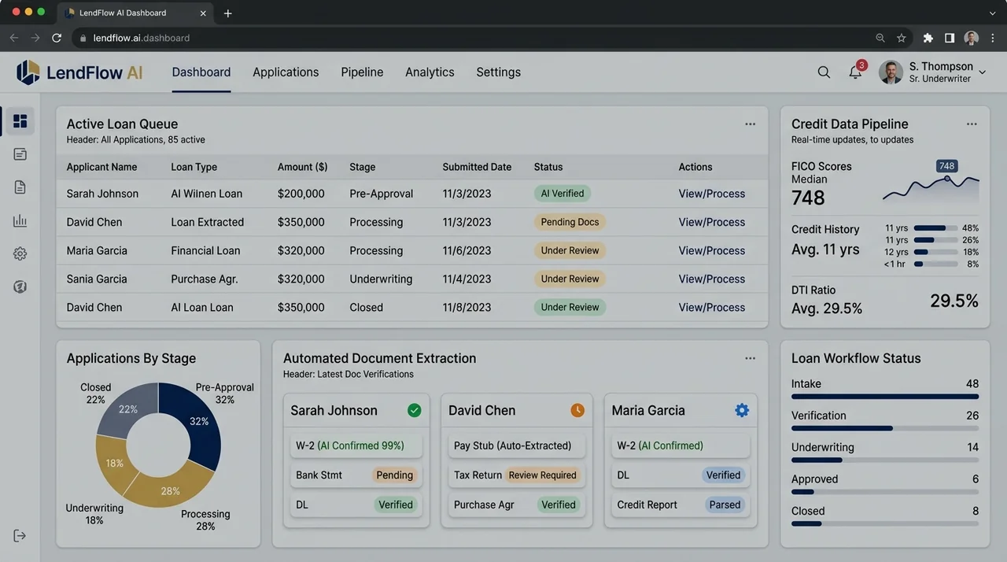
Task: Click browser forward arrow
Action: coord(35,38)
